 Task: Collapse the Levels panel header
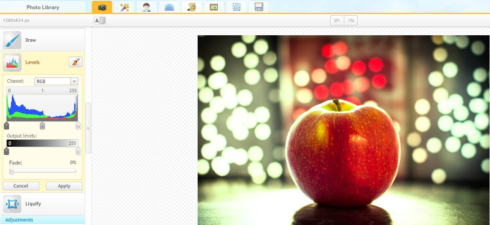click(x=33, y=62)
